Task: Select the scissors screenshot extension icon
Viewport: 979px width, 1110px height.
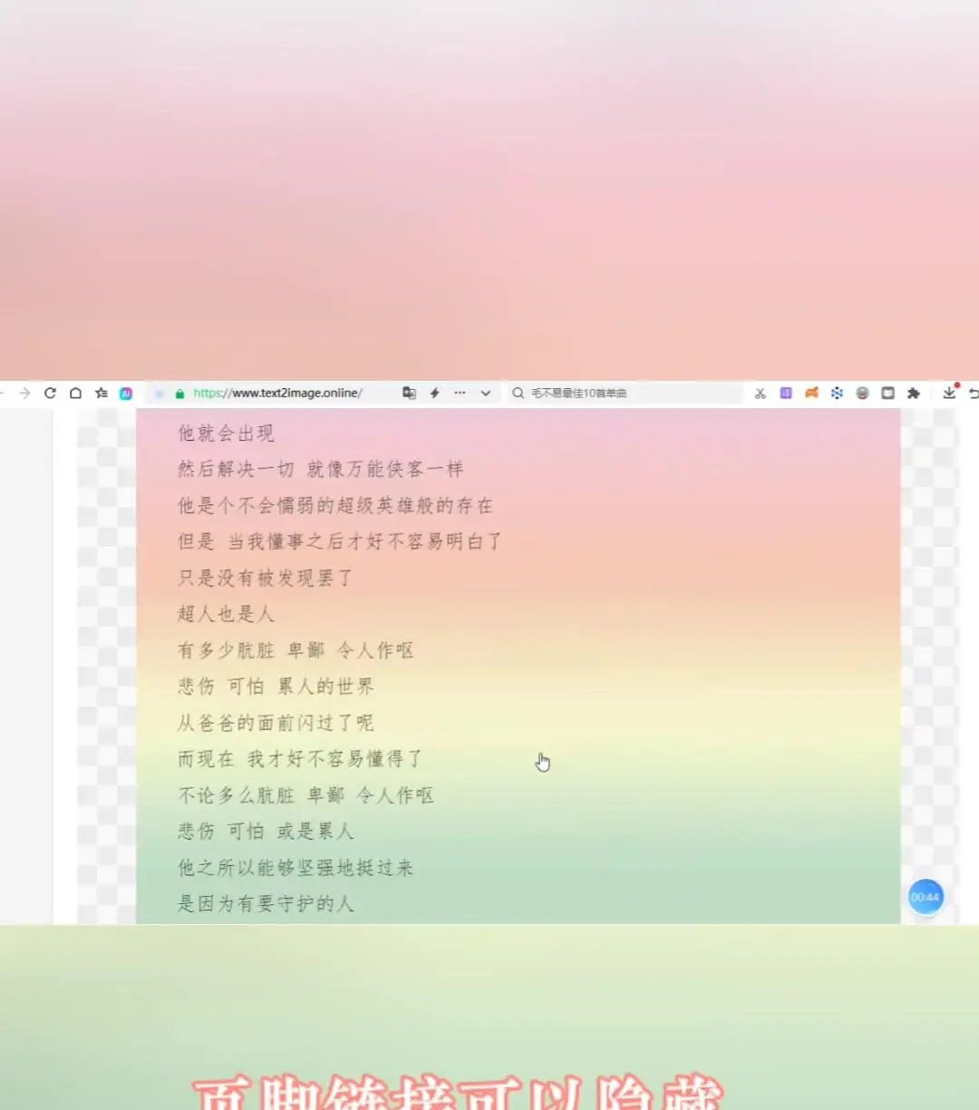Action: click(761, 393)
